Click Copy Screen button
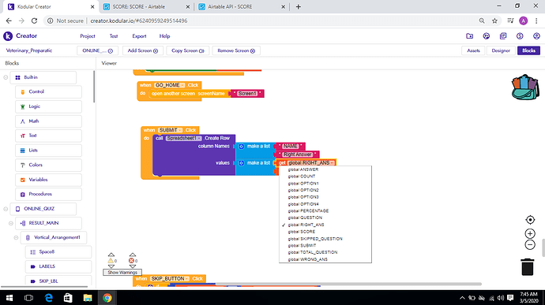545x305 pixels. click(188, 50)
